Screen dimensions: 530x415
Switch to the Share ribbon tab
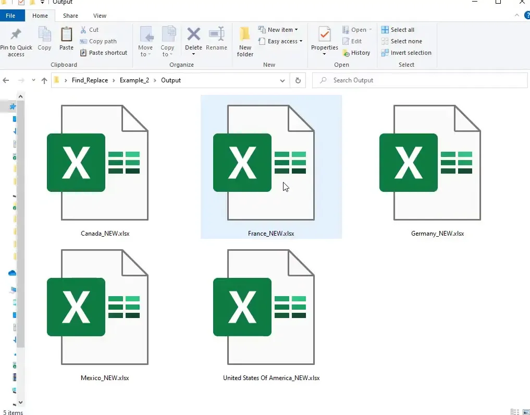(70, 16)
